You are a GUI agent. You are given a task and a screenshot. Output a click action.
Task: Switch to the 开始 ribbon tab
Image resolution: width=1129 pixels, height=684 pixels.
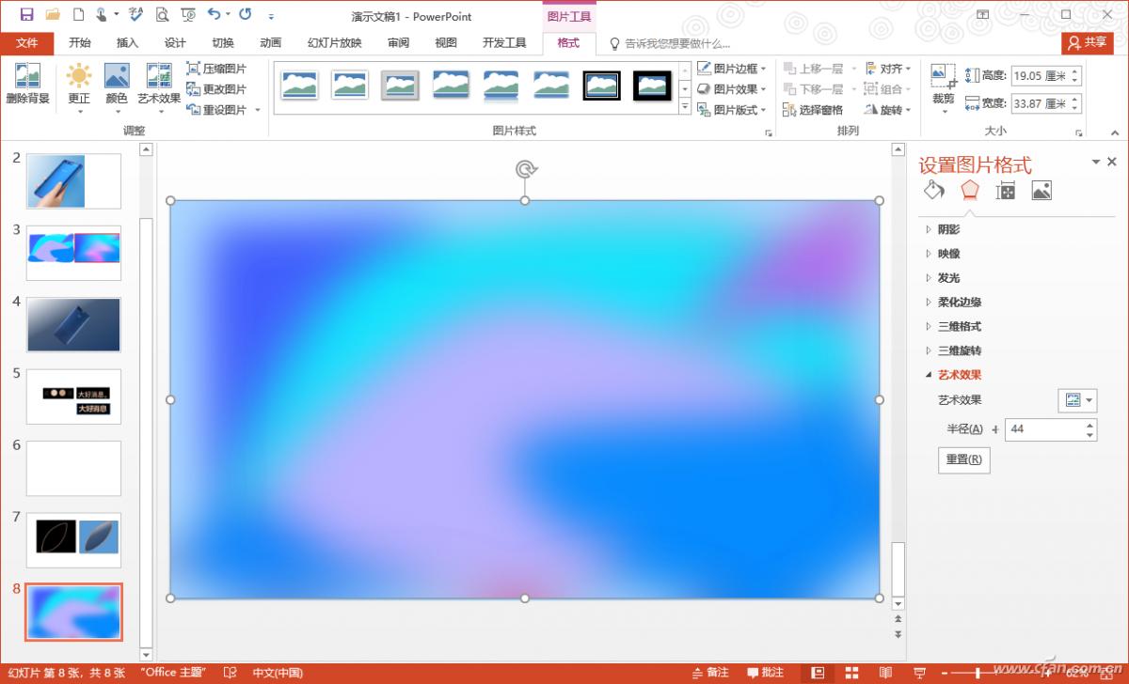click(x=79, y=43)
